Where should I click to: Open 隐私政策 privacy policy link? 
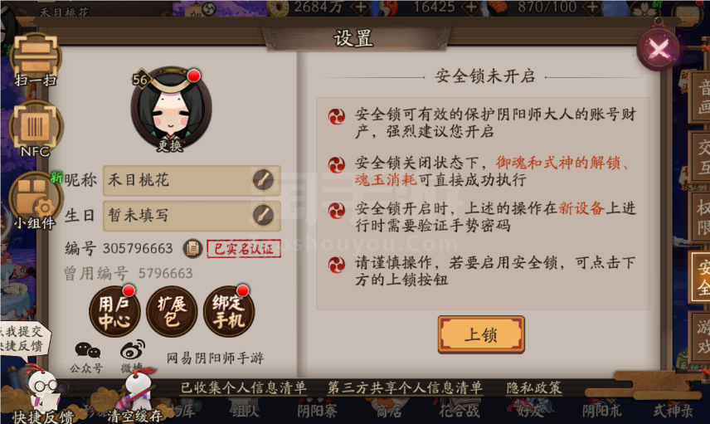pos(534,388)
